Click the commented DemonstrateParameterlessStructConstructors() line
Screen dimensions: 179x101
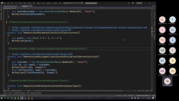(38, 22)
